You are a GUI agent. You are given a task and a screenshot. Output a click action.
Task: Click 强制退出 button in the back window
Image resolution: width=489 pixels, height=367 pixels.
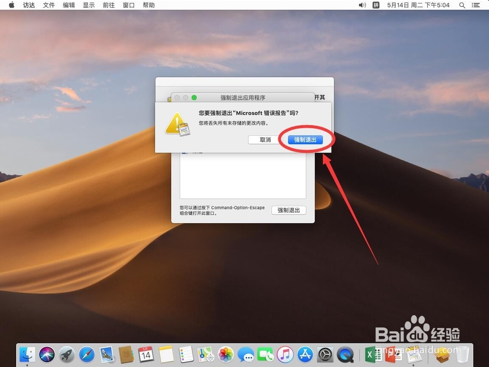coord(289,210)
